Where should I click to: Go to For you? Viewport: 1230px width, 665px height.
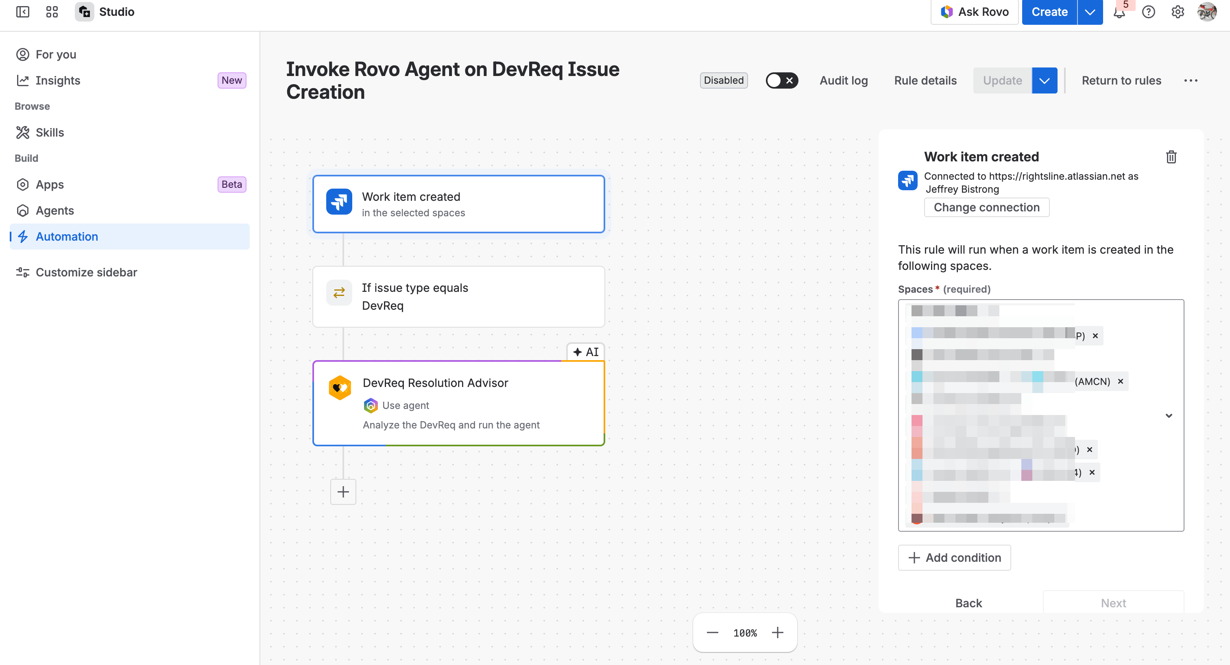coord(129,54)
